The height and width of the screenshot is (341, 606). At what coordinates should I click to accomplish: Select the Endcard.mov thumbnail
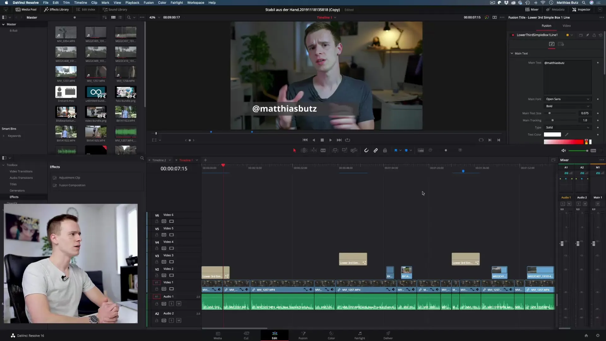click(x=66, y=92)
